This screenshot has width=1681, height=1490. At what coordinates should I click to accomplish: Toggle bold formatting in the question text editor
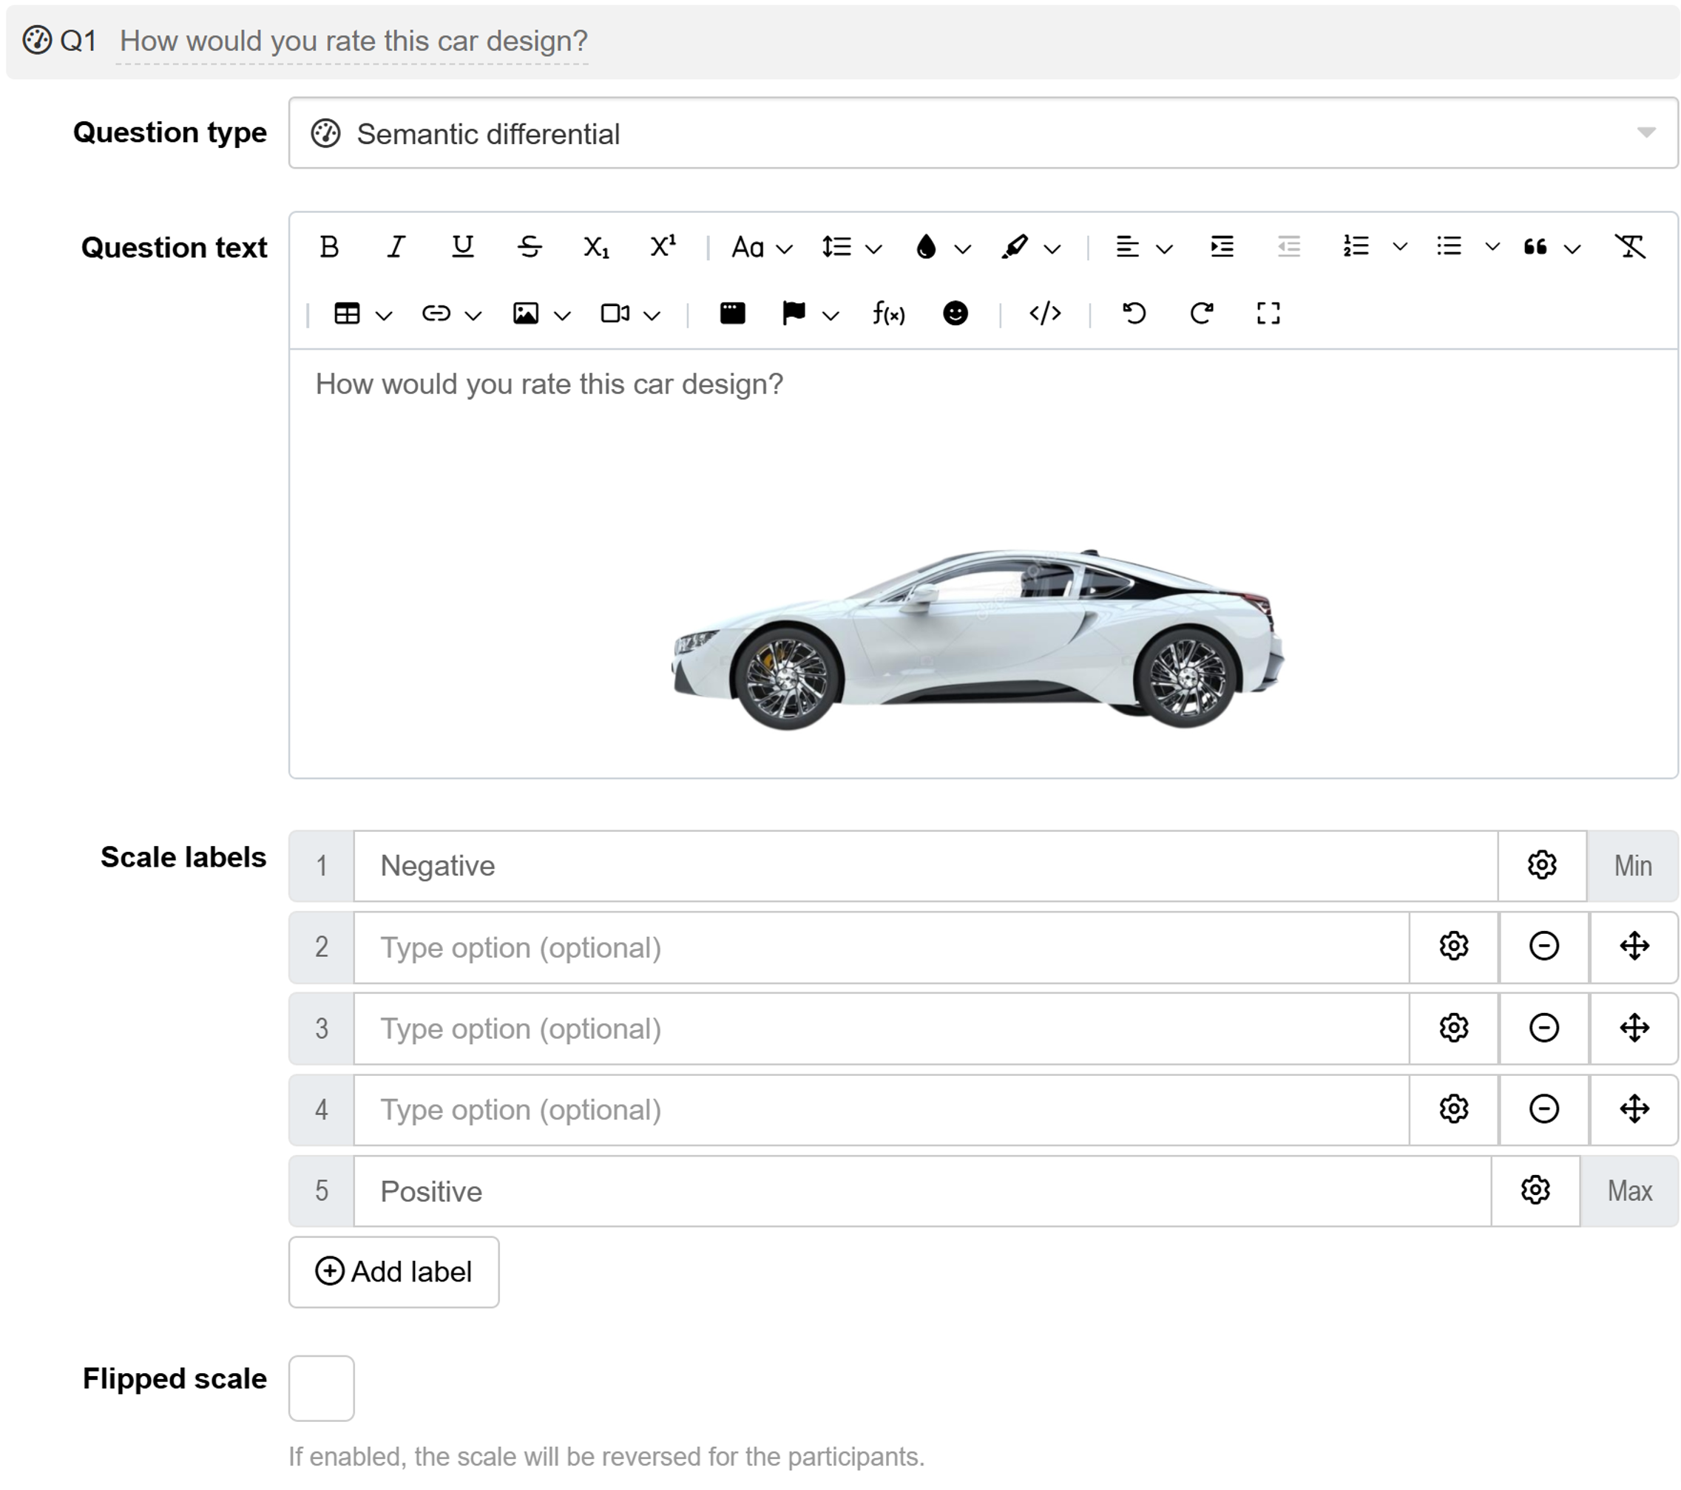(328, 245)
